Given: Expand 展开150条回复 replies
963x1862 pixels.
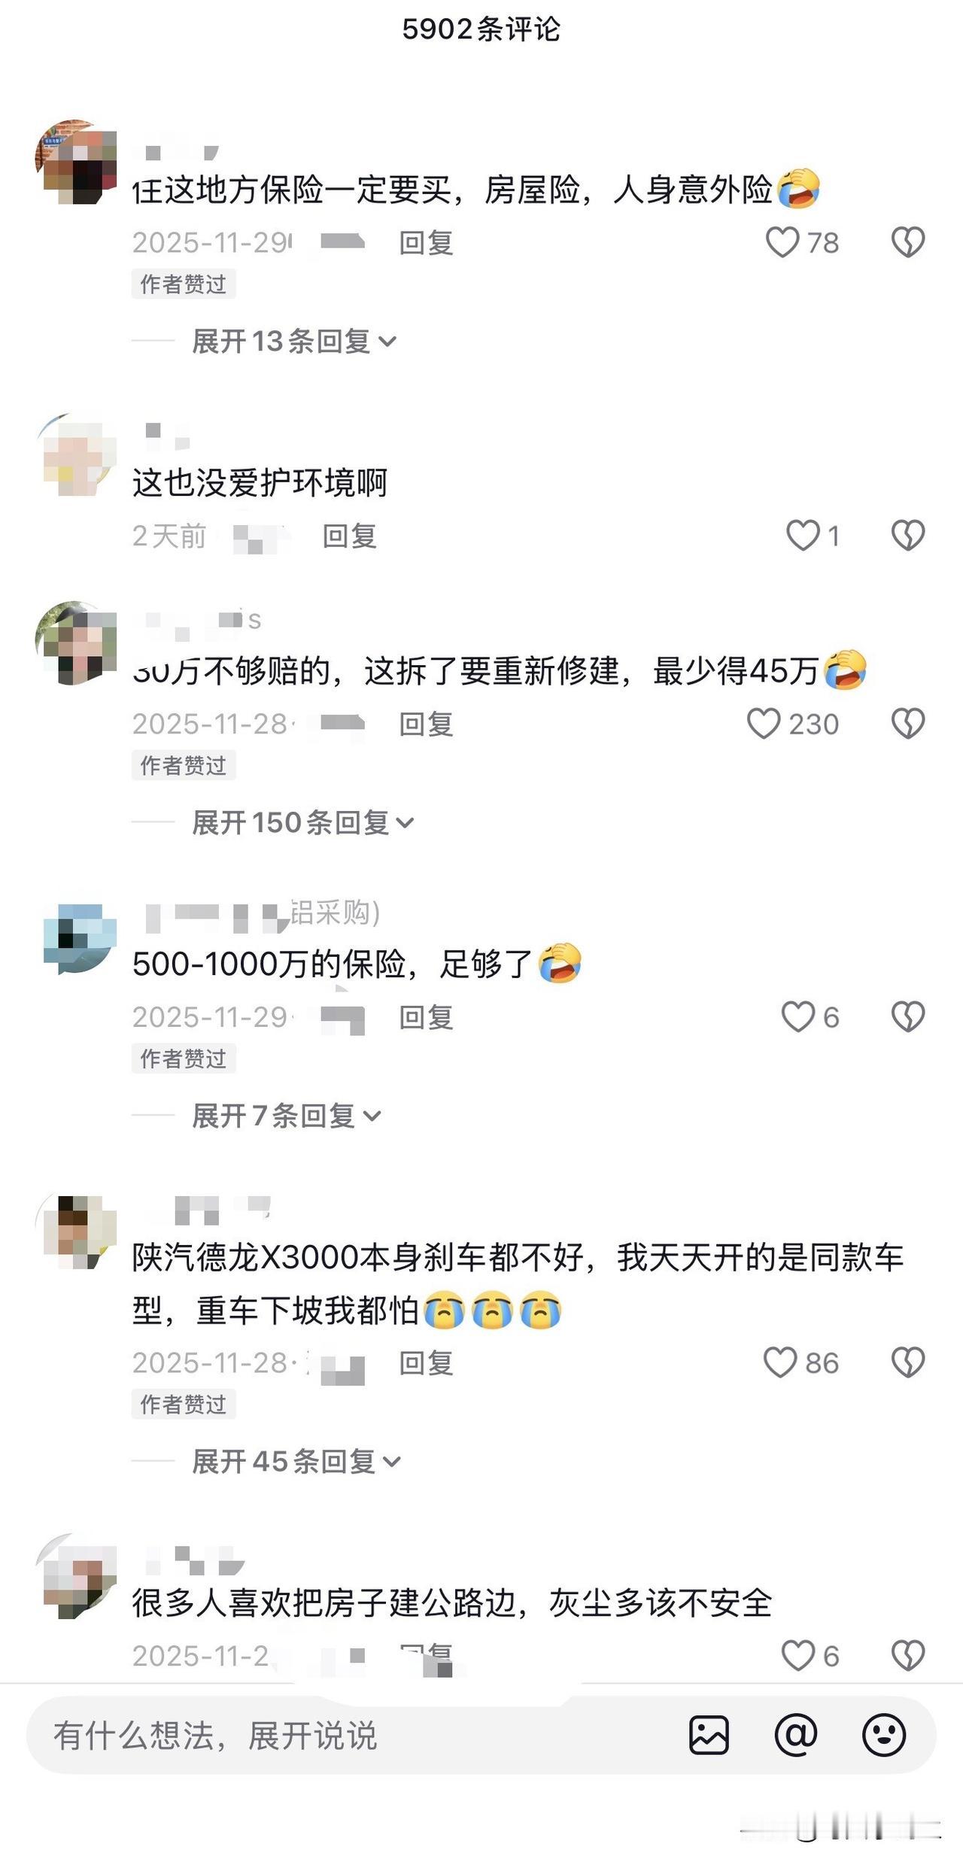Looking at the screenshot, I should tap(303, 822).
